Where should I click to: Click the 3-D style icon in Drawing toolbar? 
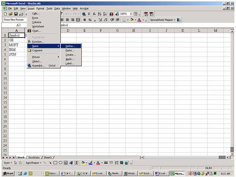(x=127, y=163)
